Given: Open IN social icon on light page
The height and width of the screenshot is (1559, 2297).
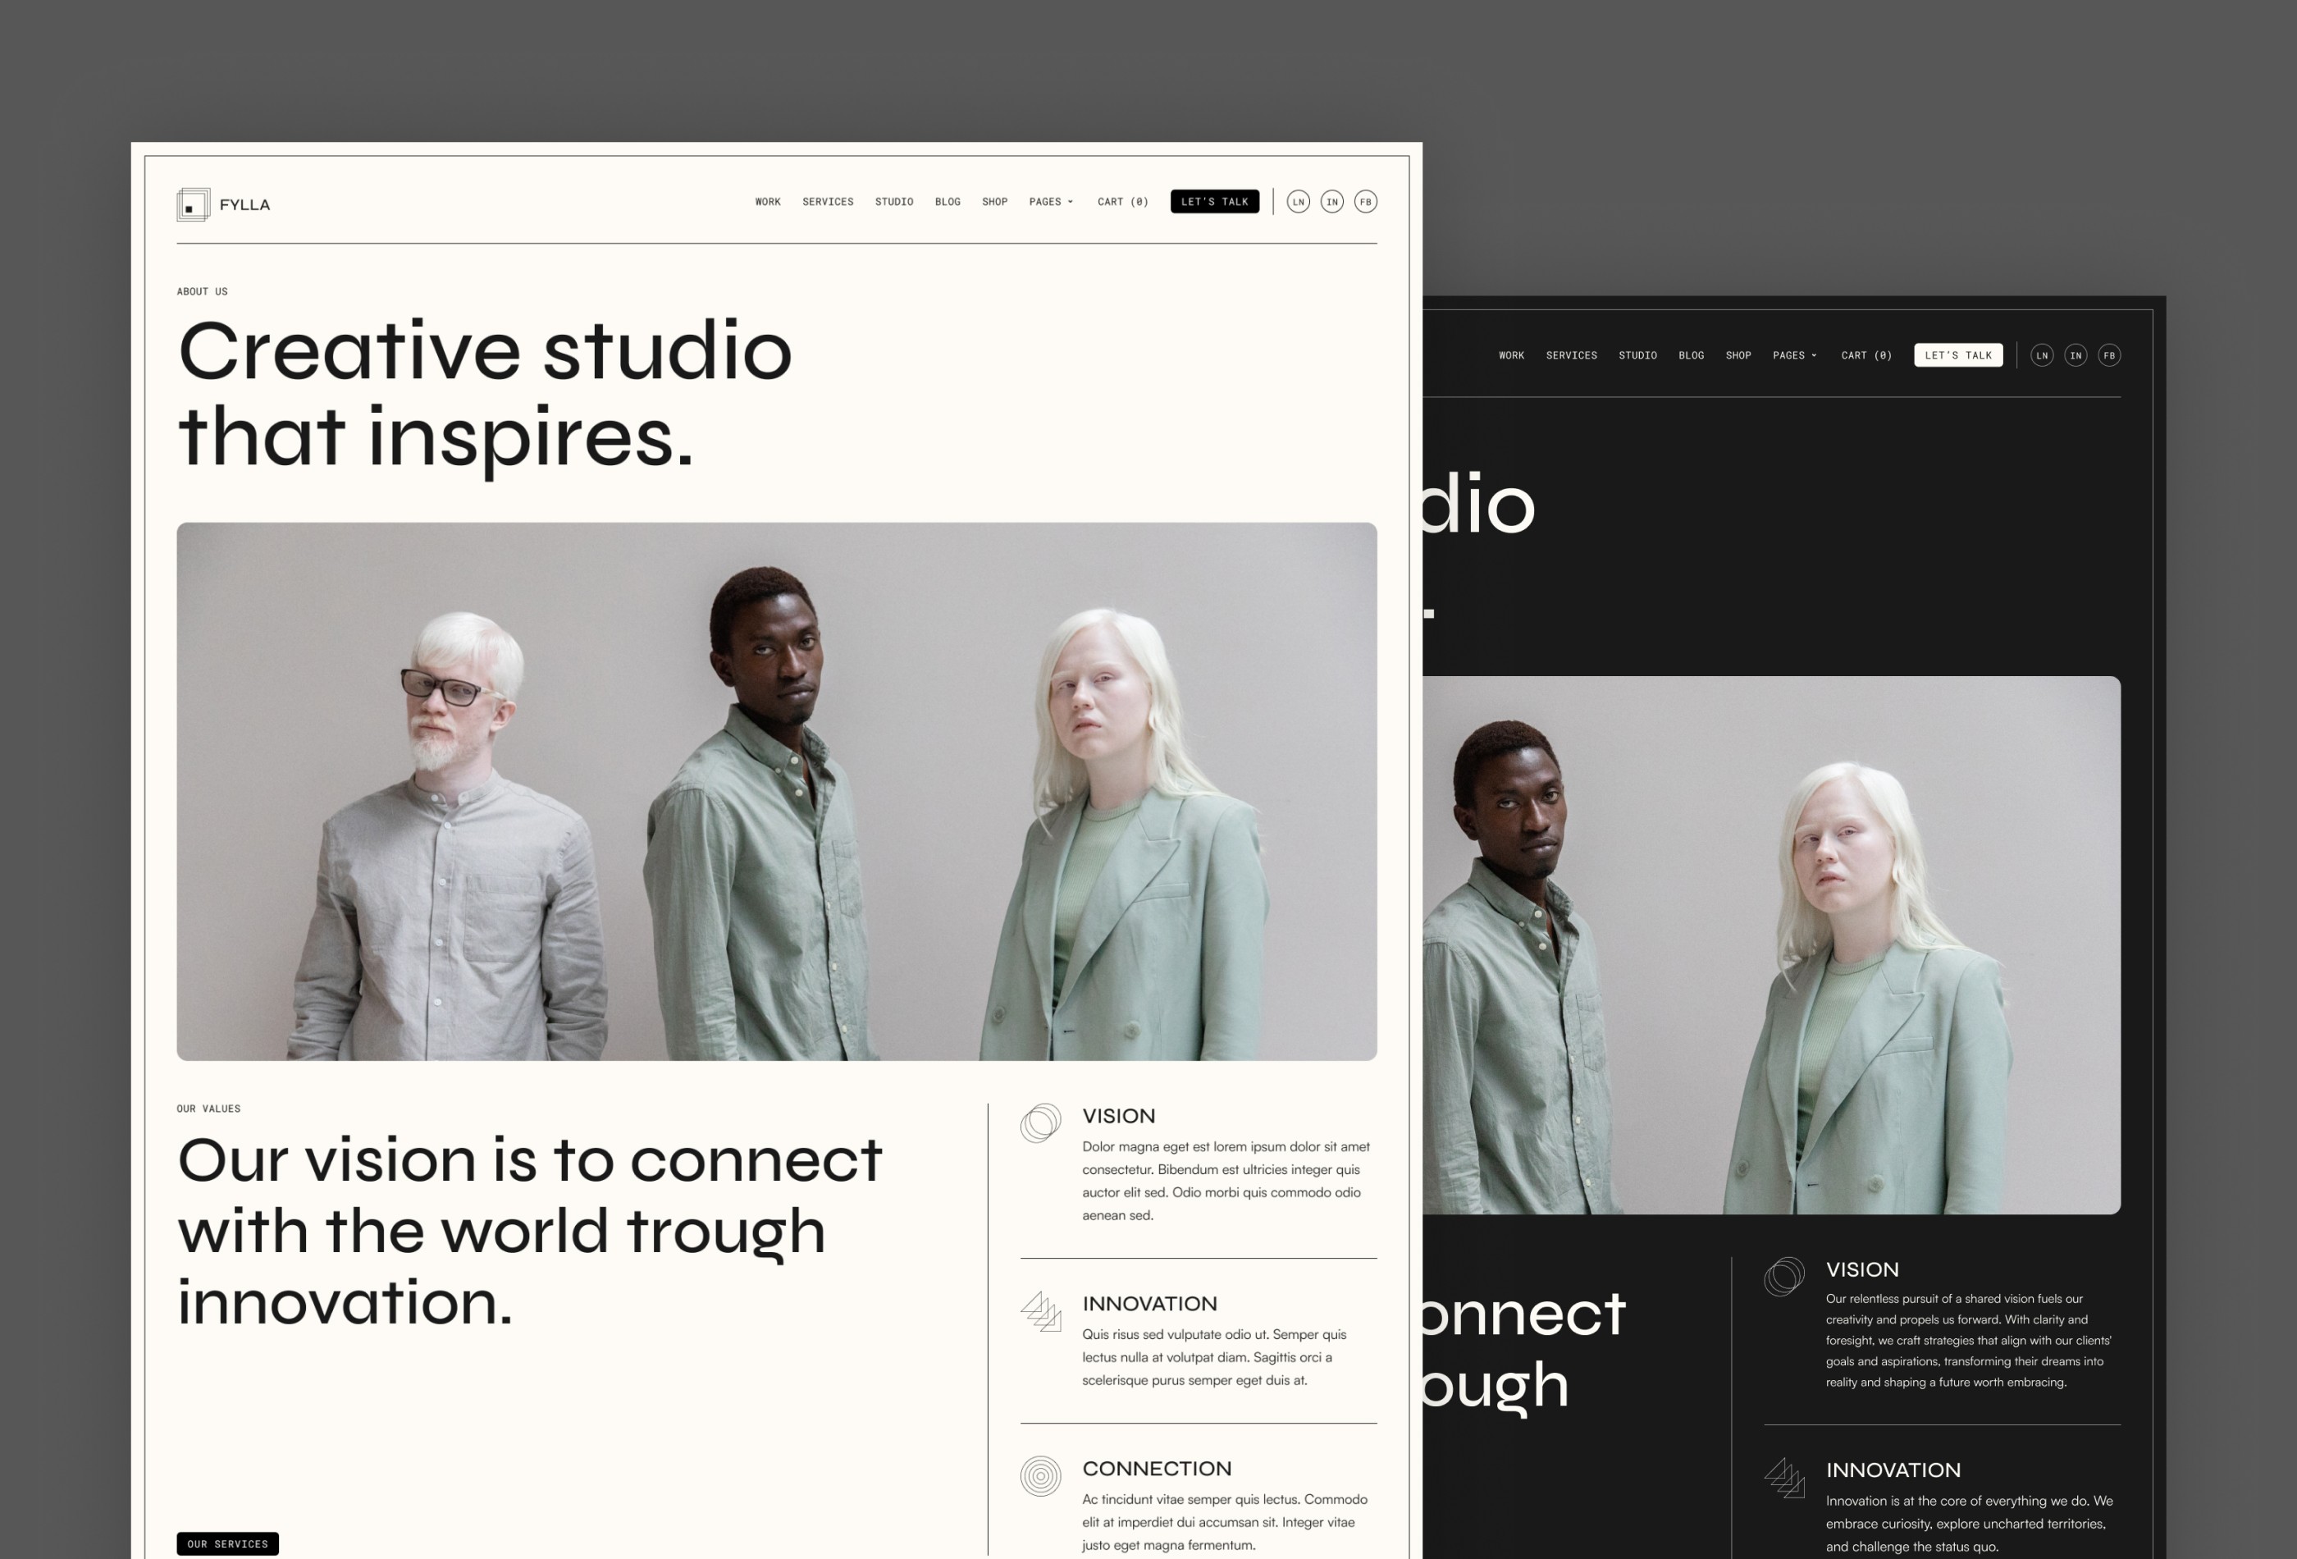Looking at the screenshot, I should point(1331,202).
